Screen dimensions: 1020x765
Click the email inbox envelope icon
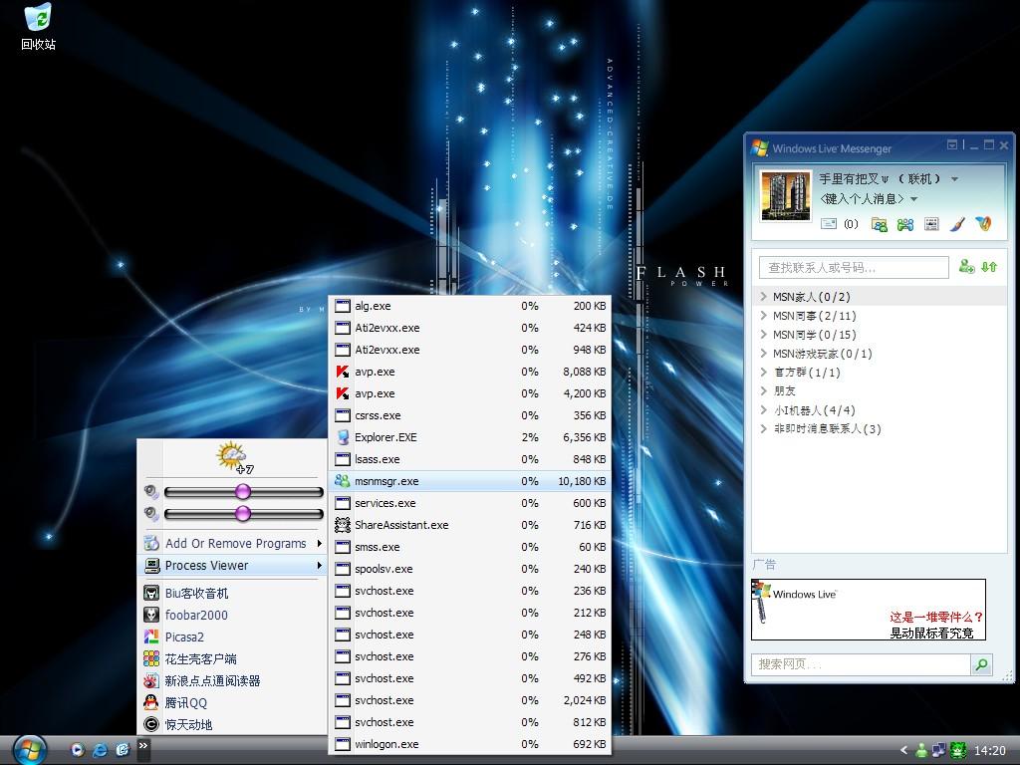[829, 224]
